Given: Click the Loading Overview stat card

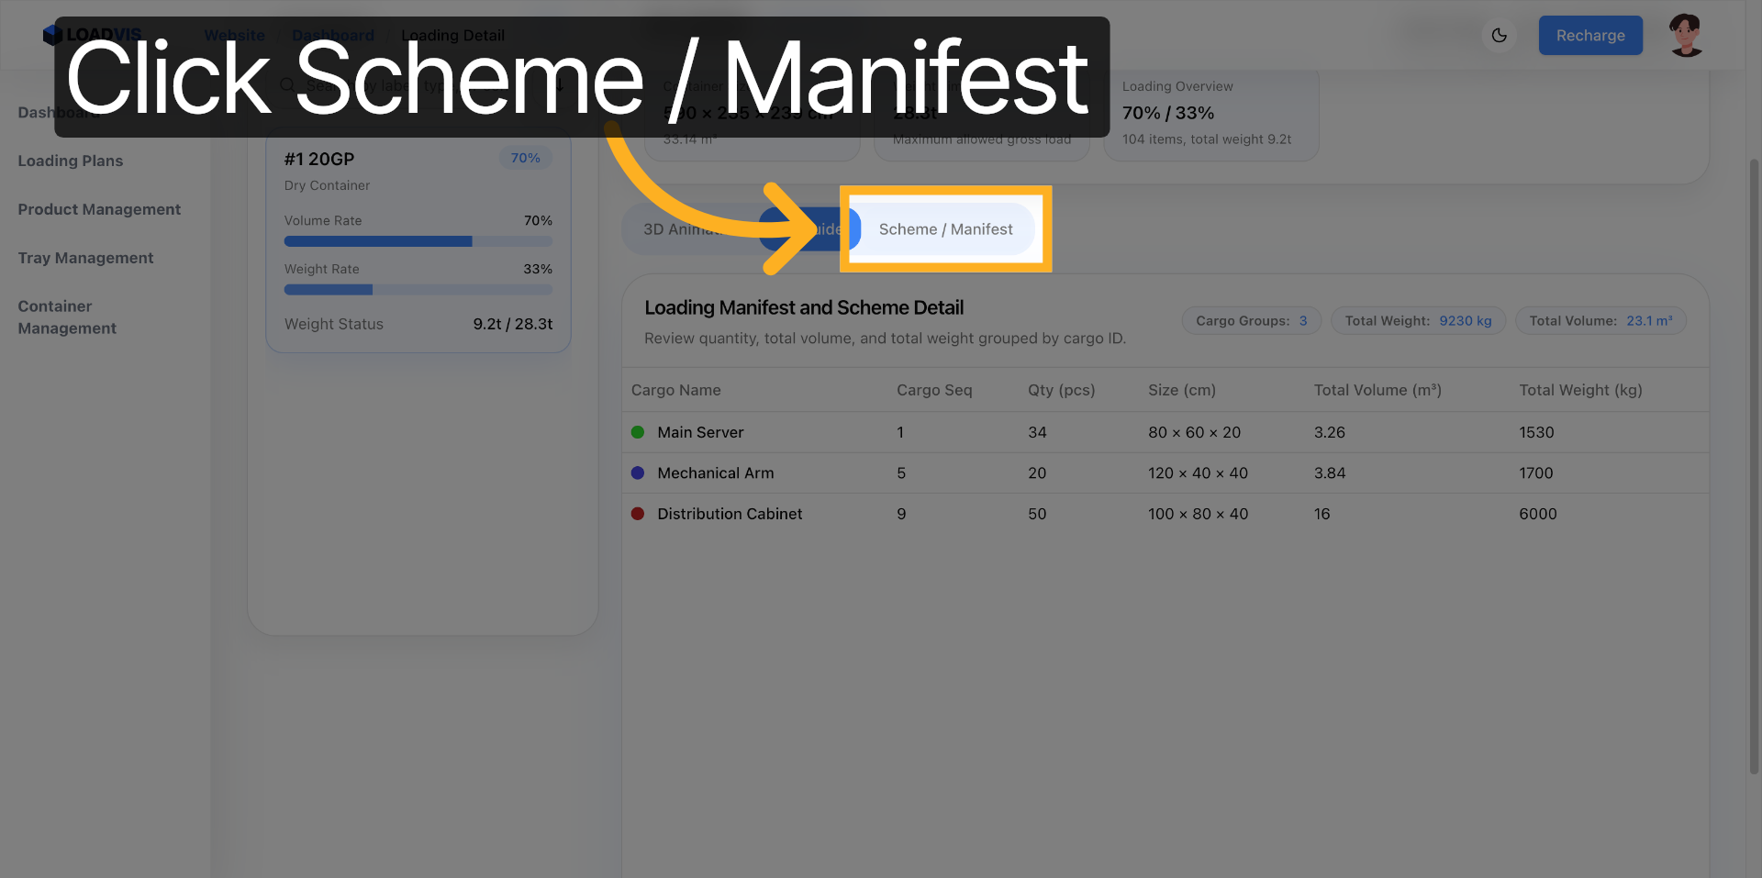Looking at the screenshot, I should (1210, 114).
